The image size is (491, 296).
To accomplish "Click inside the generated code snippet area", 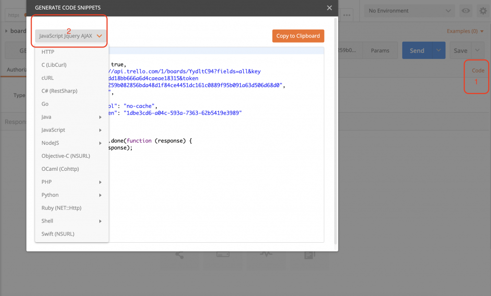I will tap(216, 192).
